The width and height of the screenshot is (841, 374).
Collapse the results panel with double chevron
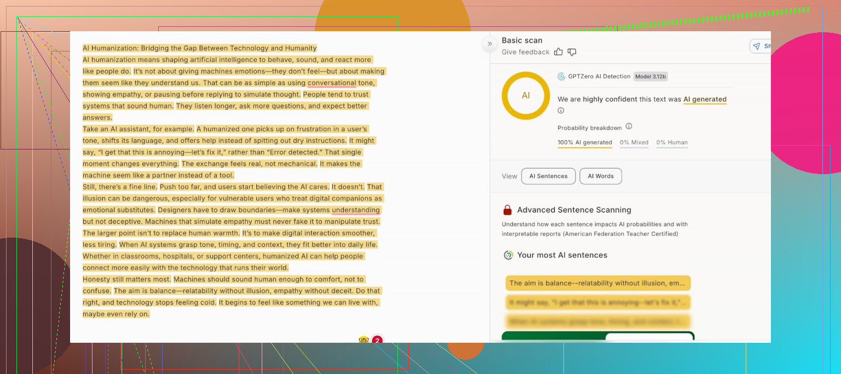(489, 44)
